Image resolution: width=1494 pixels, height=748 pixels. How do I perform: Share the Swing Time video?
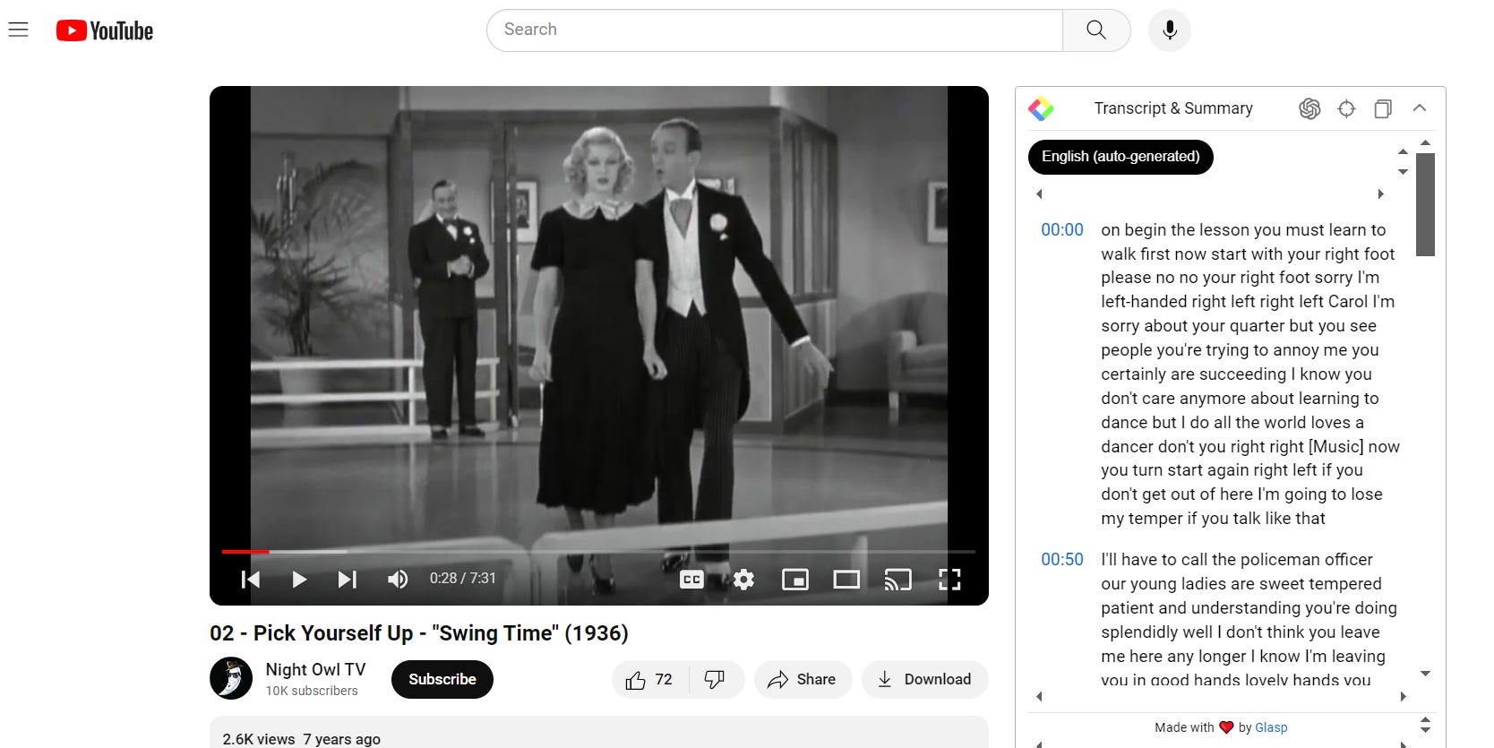point(802,680)
